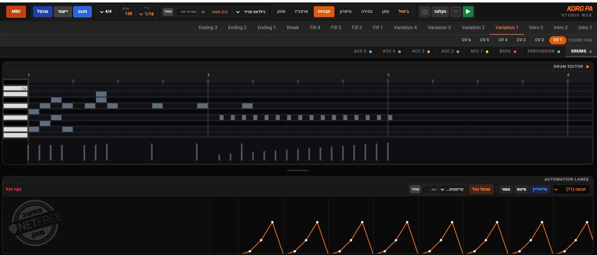Open the 4/4 time signature dropdown
Screen dimensions: 597x255
[x=106, y=12]
